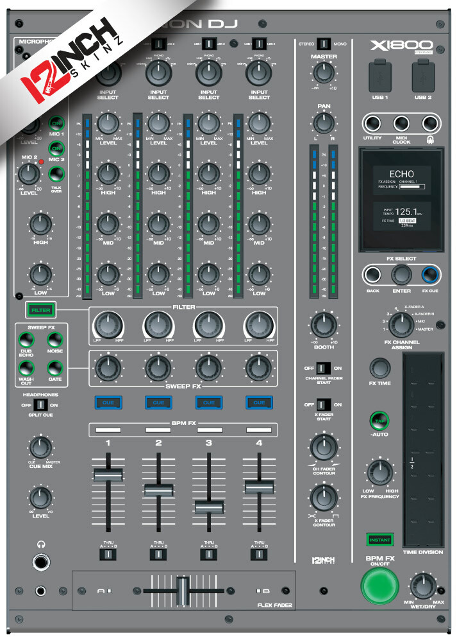The height and width of the screenshot is (642, 457).
Task: Click the FLEX FADER crossfader cap
Action: coord(183,591)
